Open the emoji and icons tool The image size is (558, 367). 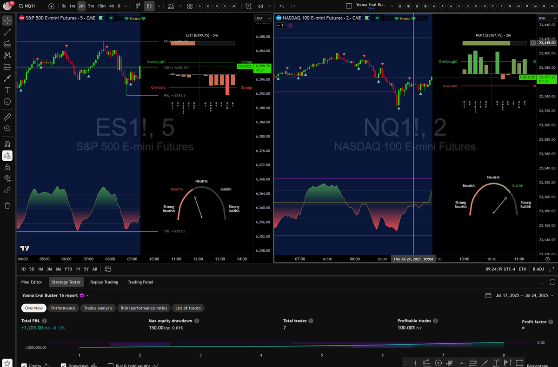[x=7, y=101]
